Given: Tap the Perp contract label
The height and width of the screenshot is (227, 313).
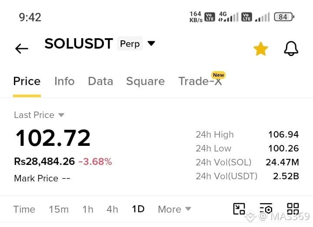Looking at the screenshot, I should 130,43.
